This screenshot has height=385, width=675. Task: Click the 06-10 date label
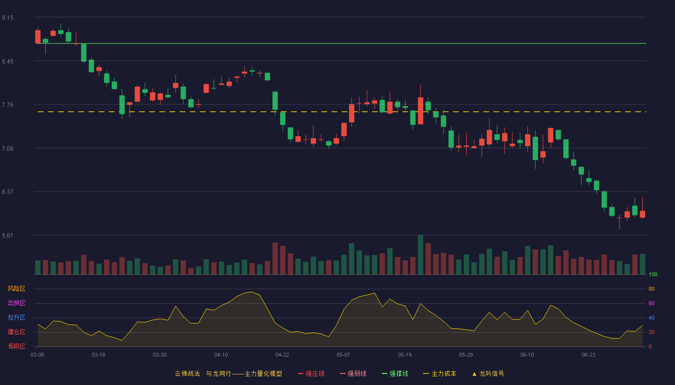click(x=527, y=355)
